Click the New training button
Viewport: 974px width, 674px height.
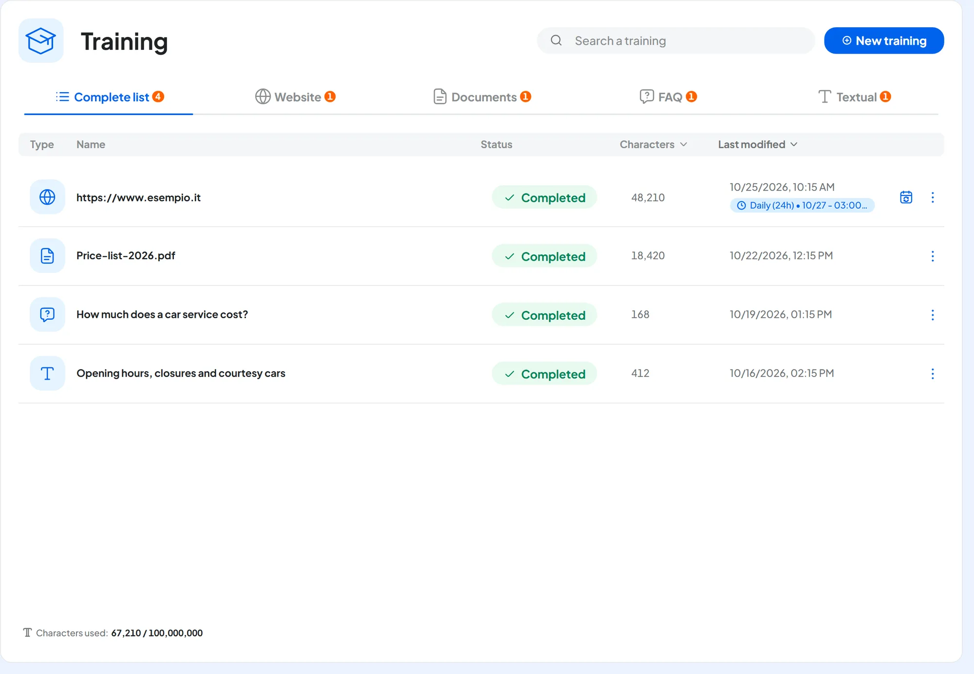coord(884,40)
